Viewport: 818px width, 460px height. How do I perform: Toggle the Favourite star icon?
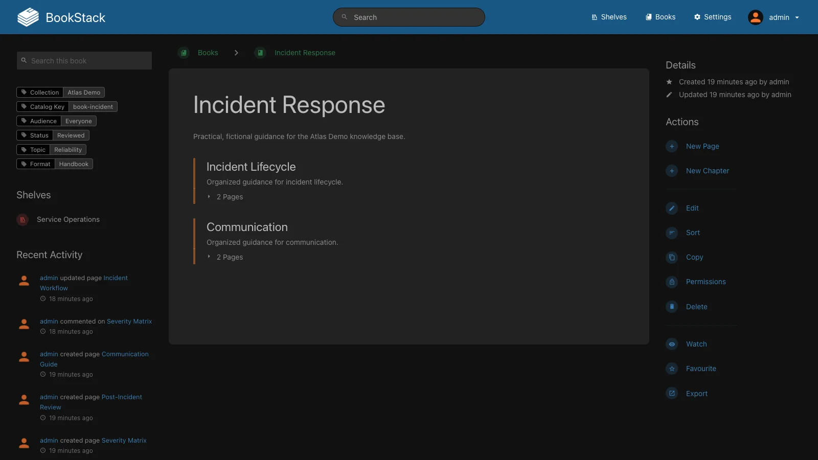672,369
